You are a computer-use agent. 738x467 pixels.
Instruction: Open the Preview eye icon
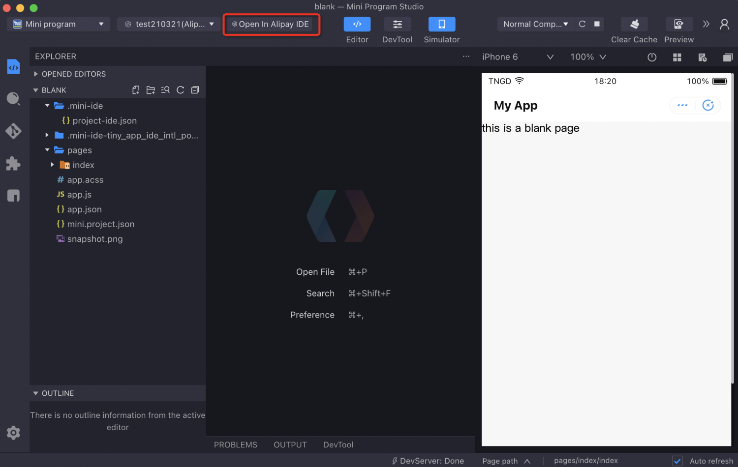pos(678,24)
